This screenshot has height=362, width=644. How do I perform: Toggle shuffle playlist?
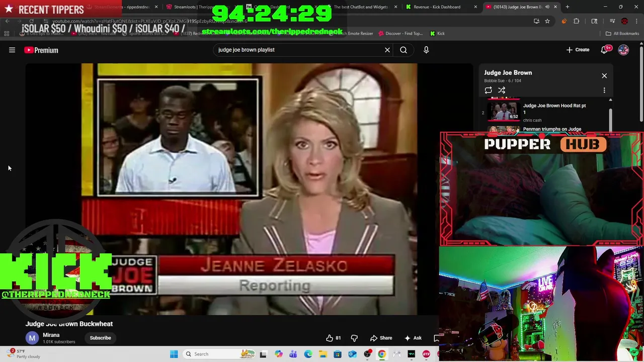(502, 90)
